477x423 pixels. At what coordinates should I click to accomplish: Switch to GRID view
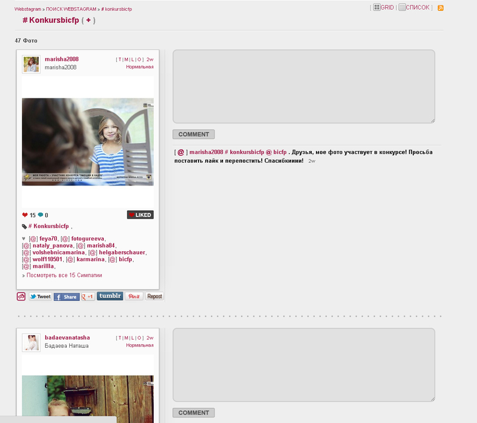383,8
